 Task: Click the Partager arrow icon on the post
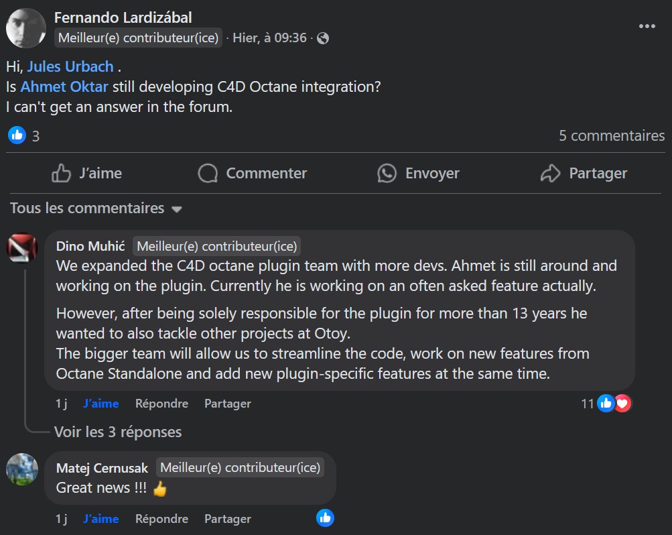pos(550,173)
